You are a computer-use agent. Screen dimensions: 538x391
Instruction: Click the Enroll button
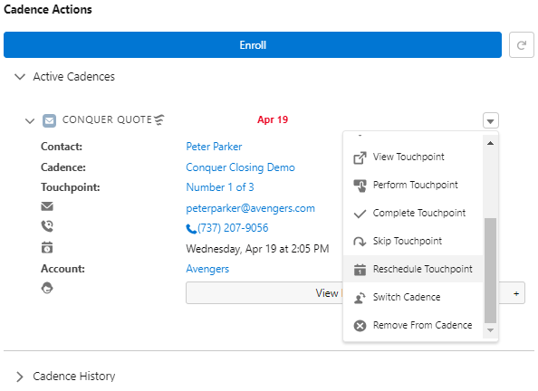click(x=253, y=45)
